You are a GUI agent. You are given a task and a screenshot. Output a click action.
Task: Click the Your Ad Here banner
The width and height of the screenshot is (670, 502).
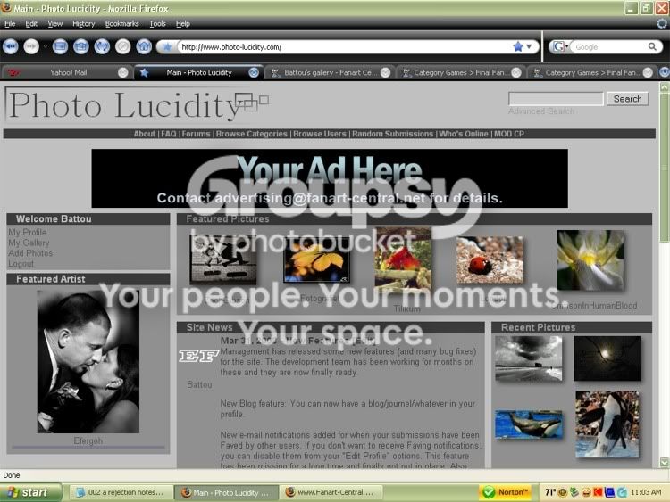pyautogui.click(x=330, y=178)
